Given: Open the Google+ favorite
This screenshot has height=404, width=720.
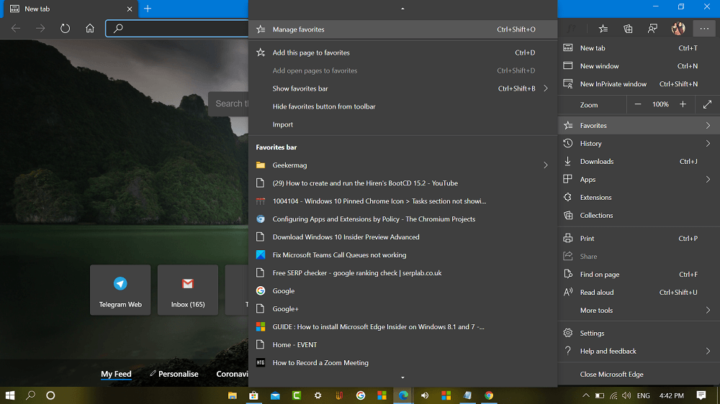Looking at the screenshot, I should tap(402, 308).
